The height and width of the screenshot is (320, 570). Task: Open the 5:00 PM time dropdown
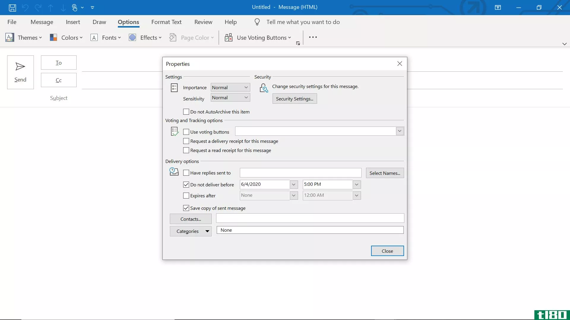pyautogui.click(x=357, y=184)
